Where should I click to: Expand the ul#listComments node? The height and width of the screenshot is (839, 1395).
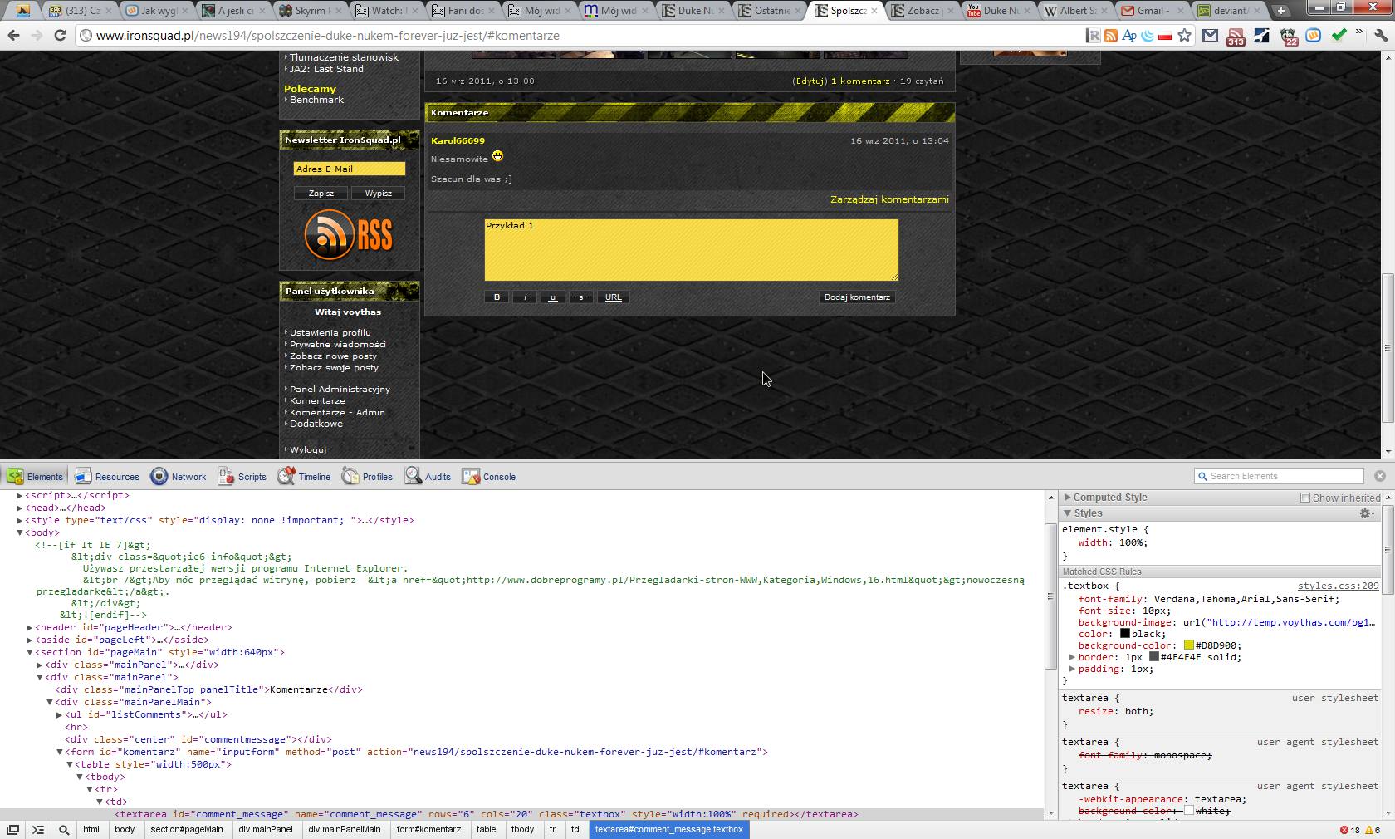[x=59, y=714]
